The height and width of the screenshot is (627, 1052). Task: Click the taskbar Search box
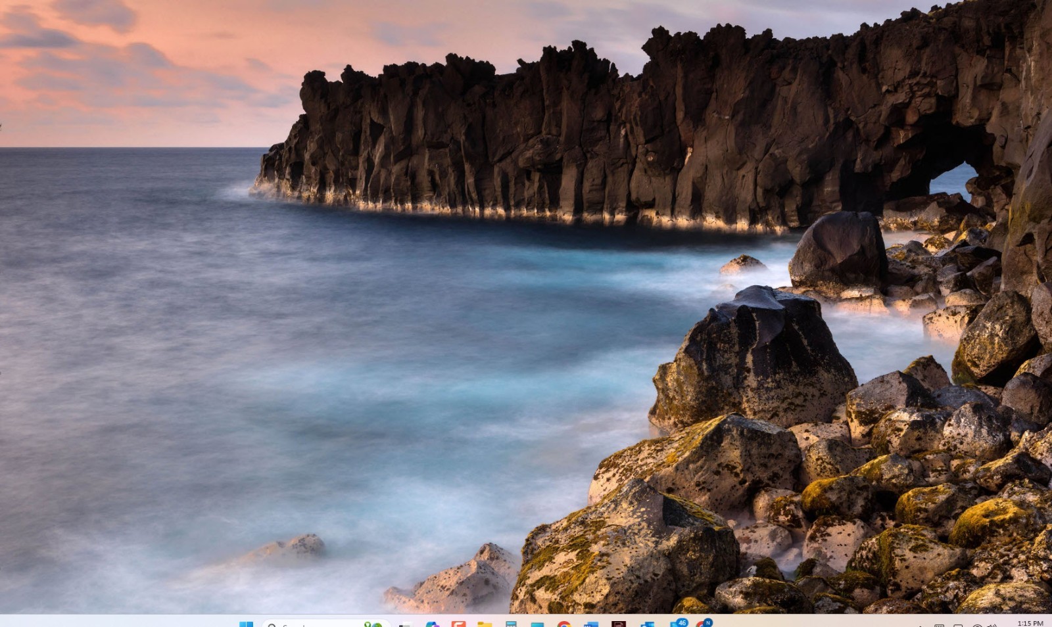327,624
